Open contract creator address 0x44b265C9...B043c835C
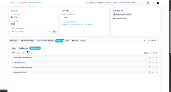Viewport: 171px width, 92px height. click(x=71, y=24)
